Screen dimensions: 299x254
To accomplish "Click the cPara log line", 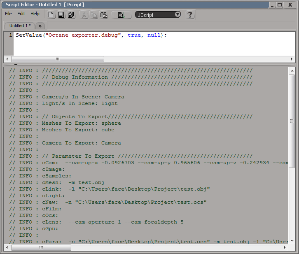I will click(149, 242).
